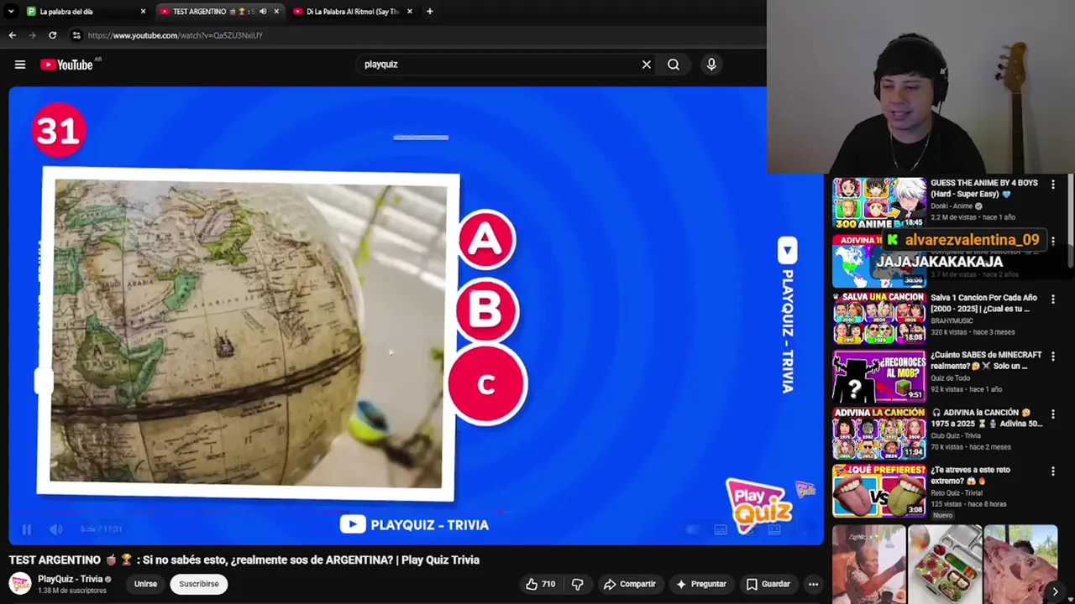Select answer option B in the video
This screenshot has height=604, width=1075.
pos(487,310)
